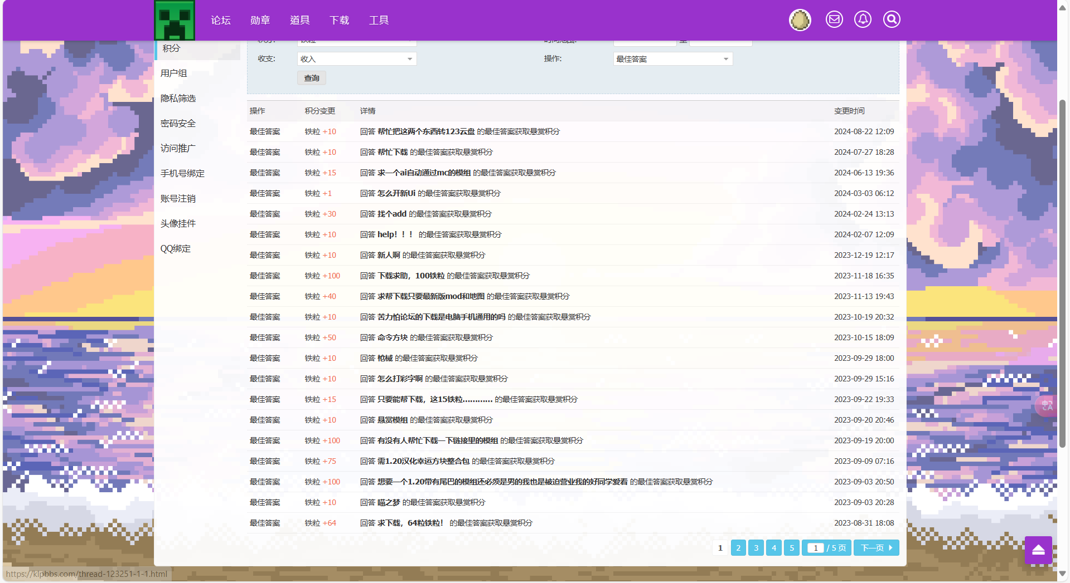
Task: Select 用户组 in the sidebar
Action: tap(174, 74)
